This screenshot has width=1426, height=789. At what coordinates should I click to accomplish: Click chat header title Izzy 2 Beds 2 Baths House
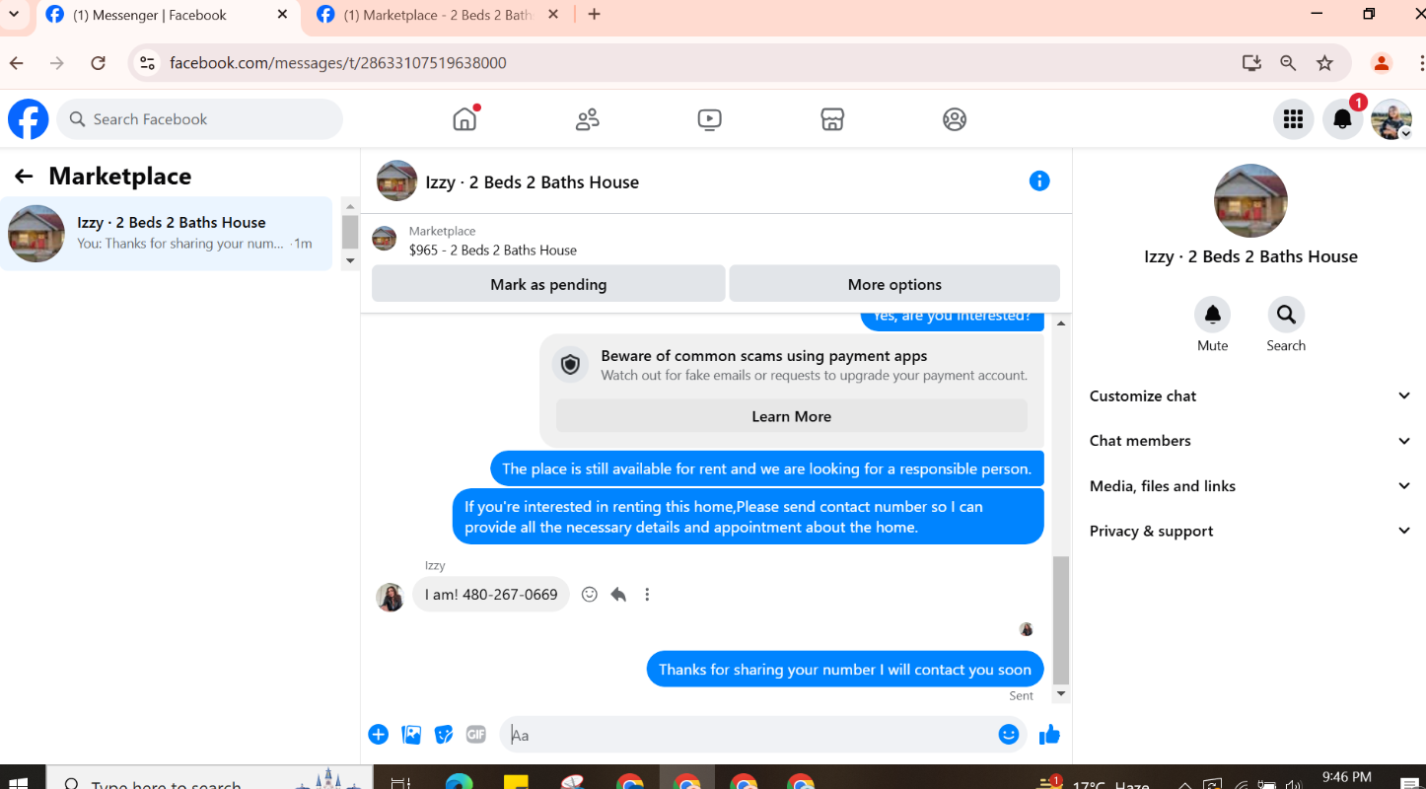533,182
